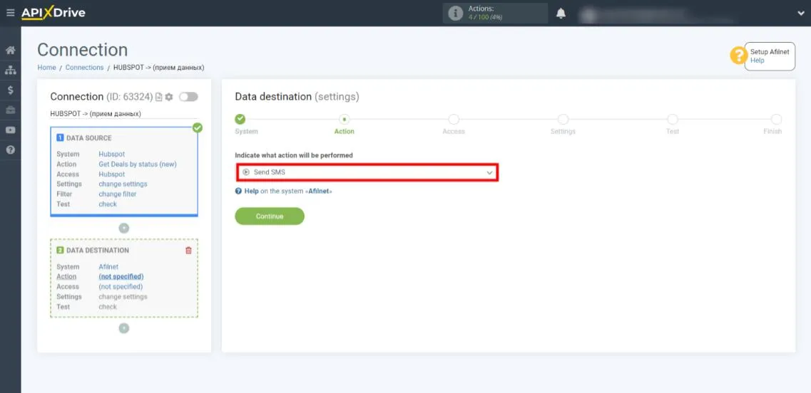Viewport: 811px width, 393px height.
Task: Open the hamburger menu icon
Action: [x=10, y=13]
